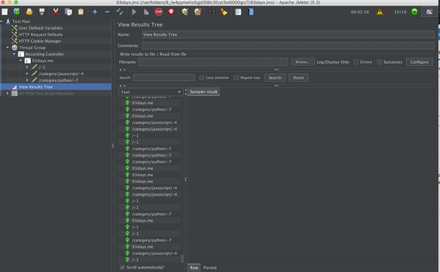Viewport: 440px width, 272px height.
Task: Toggle the Regular exp. checkbox
Action: tap(236, 78)
